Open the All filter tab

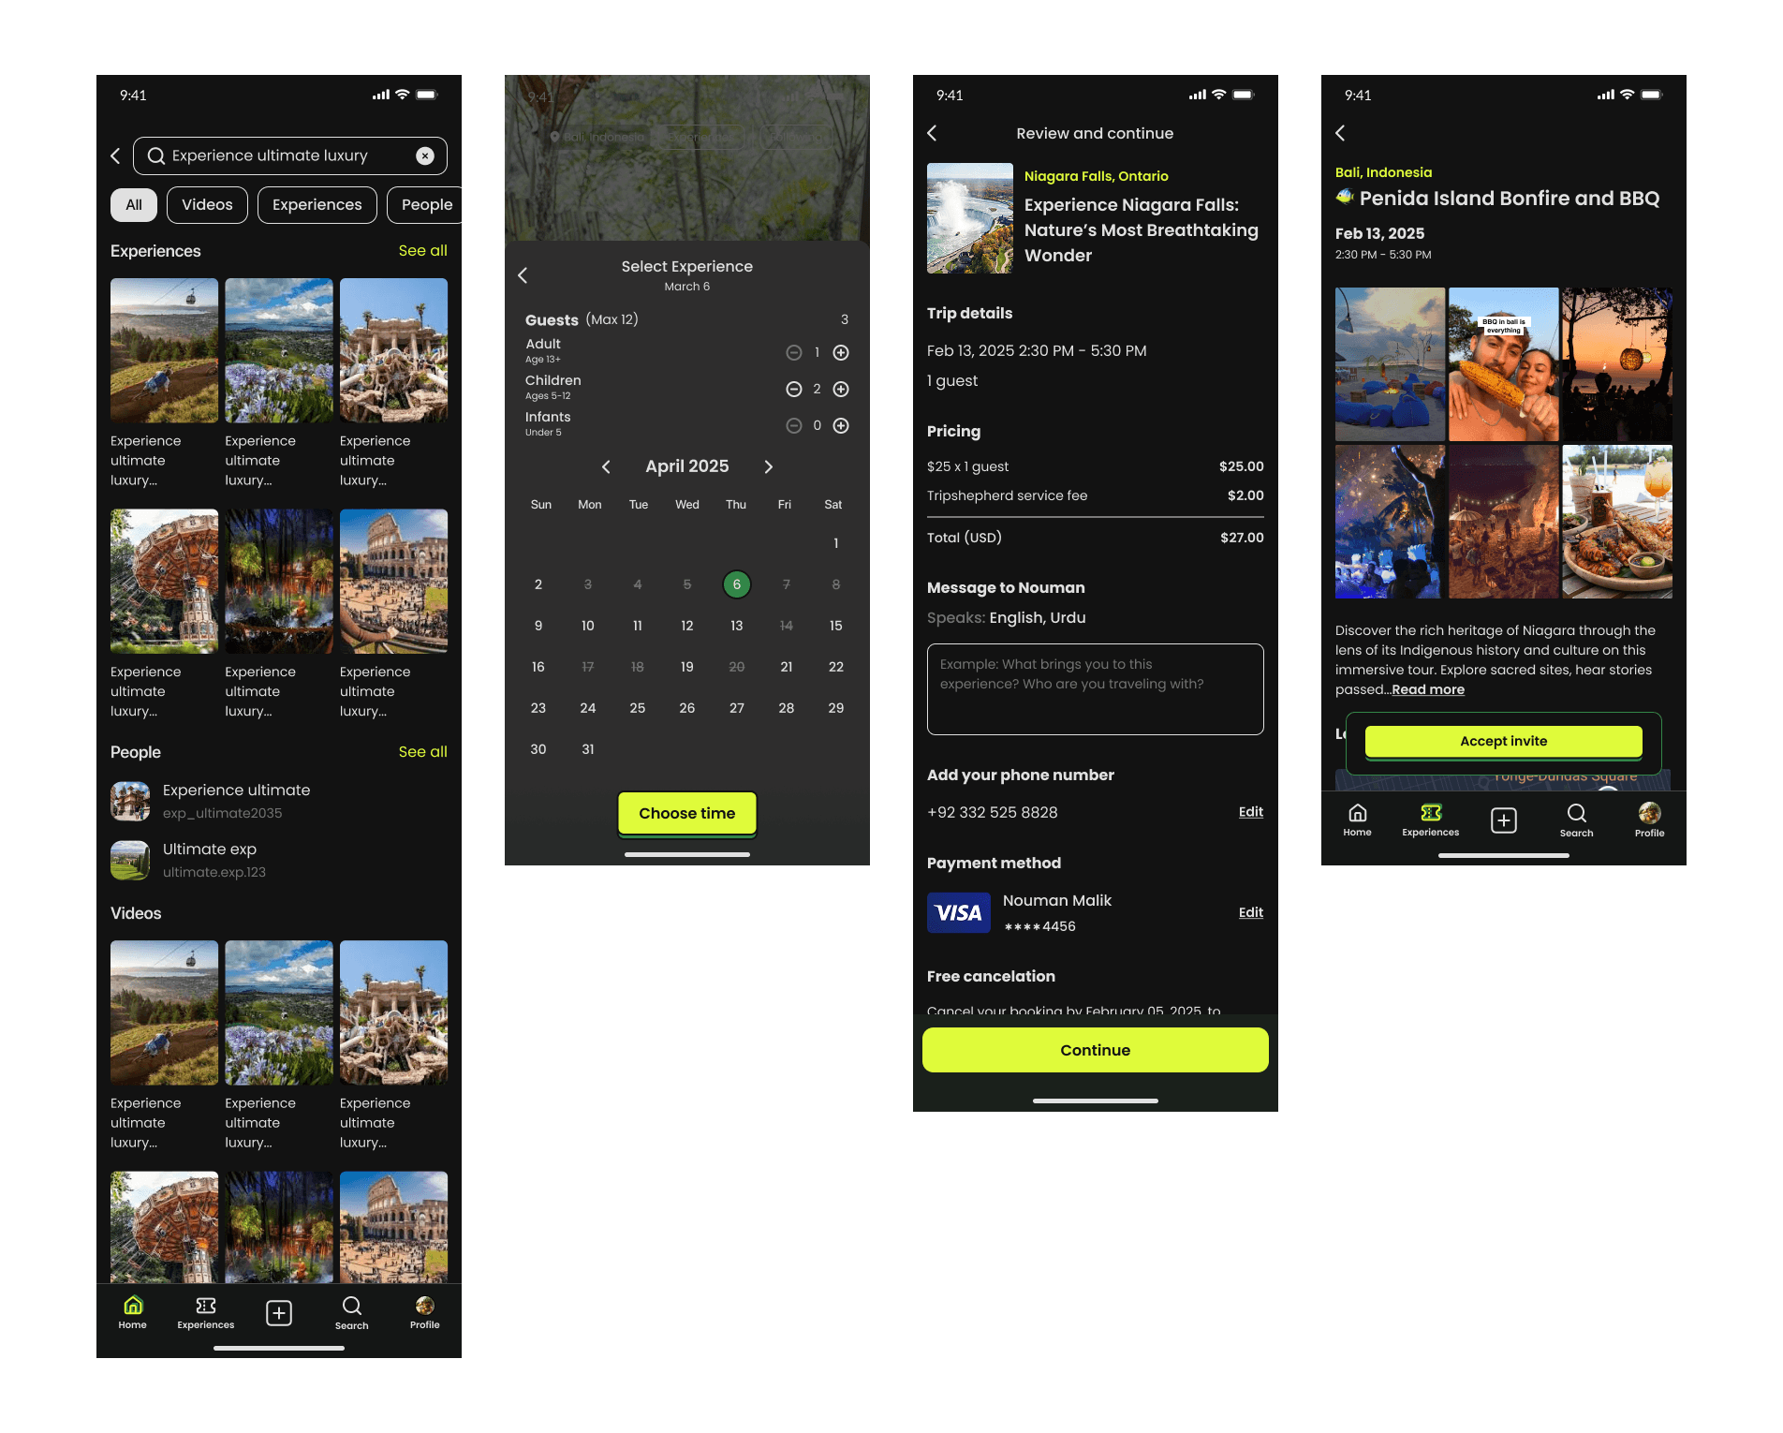pyautogui.click(x=133, y=204)
